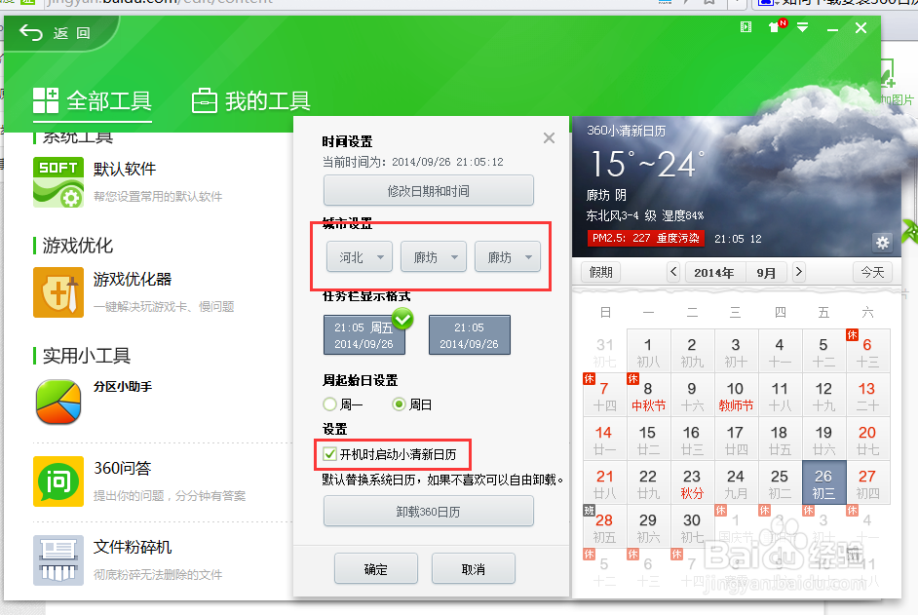Select September 28 workday date
This screenshot has width=918, height=615.
[604, 526]
